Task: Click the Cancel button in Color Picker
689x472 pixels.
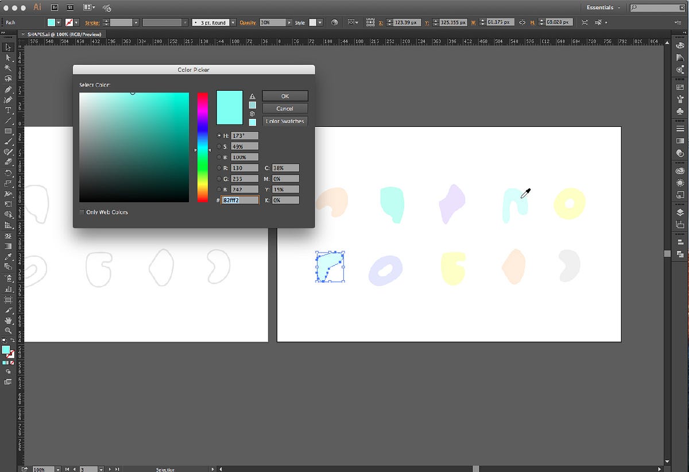Action: [285, 109]
